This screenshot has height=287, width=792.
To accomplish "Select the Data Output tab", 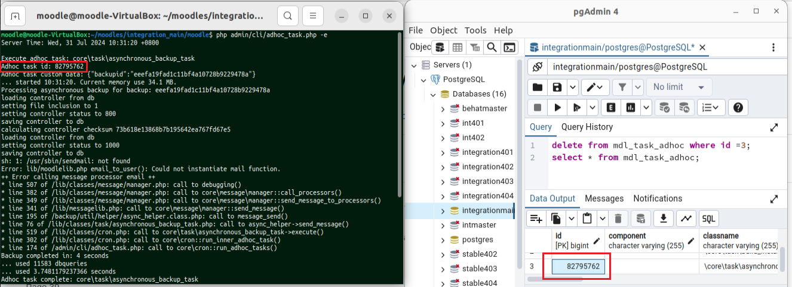I will click(552, 198).
